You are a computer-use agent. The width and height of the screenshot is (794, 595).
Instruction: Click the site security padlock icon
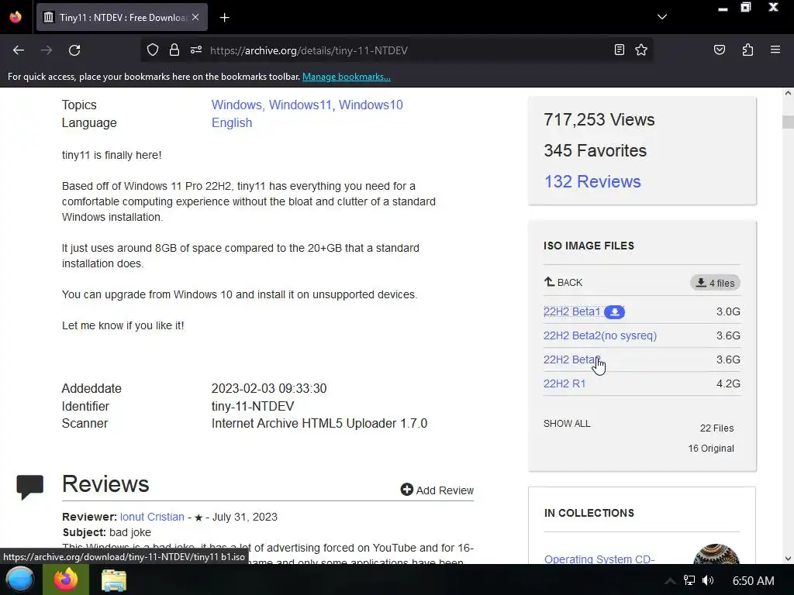pyautogui.click(x=174, y=50)
